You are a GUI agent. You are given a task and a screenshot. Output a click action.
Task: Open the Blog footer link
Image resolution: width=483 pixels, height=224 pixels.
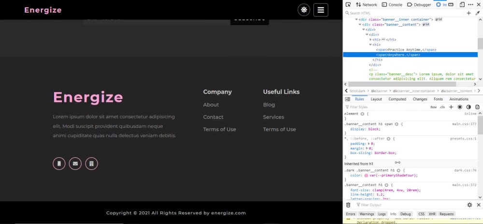coord(269,105)
